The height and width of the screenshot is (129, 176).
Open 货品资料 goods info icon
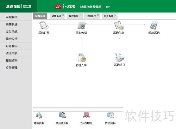111,115
